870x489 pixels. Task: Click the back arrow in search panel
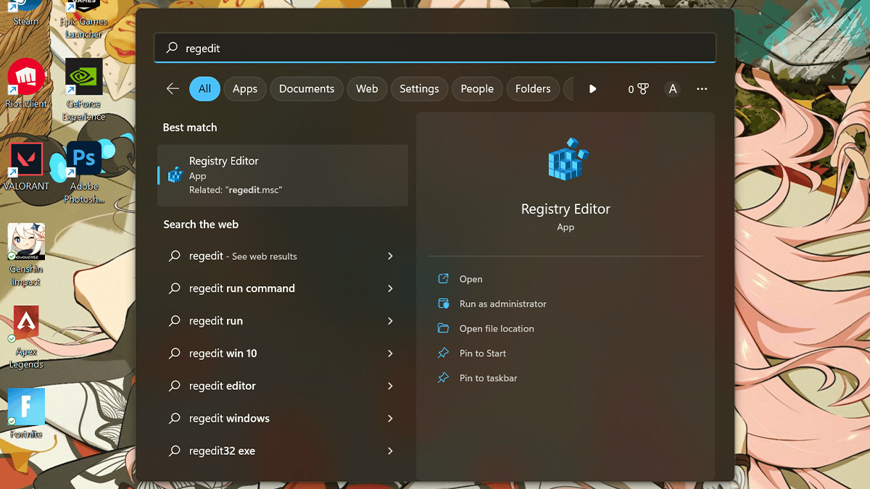click(x=173, y=88)
